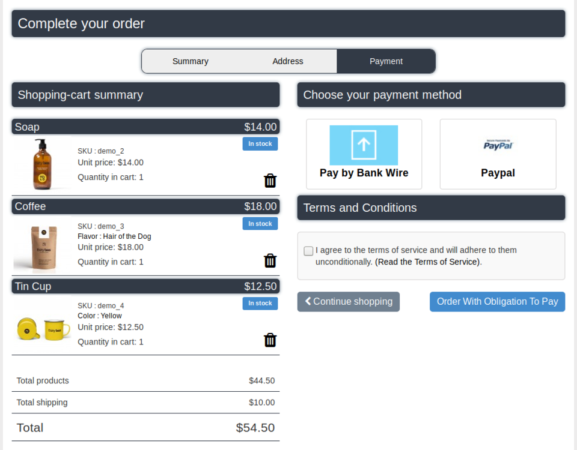Select Pay by Bank Wire payment method

[x=364, y=173]
